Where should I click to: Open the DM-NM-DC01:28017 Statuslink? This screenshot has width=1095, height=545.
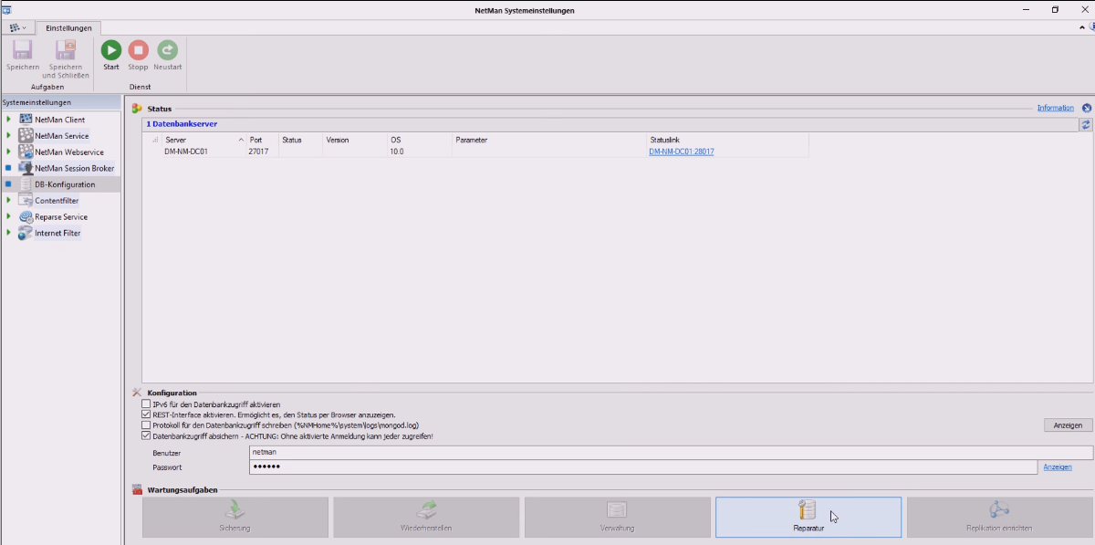(680, 151)
